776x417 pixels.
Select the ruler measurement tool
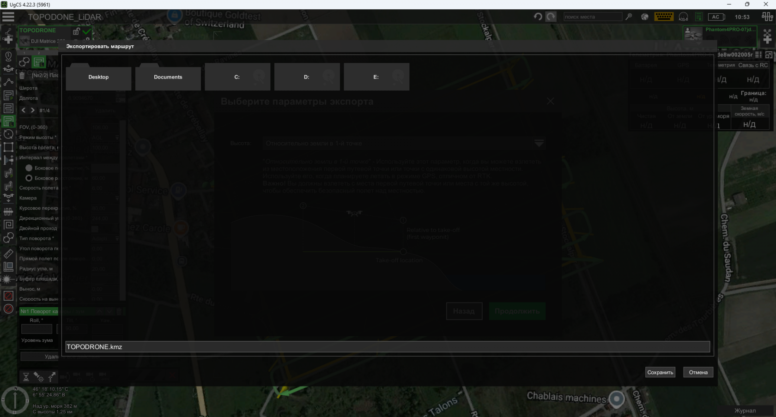pyautogui.click(x=8, y=254)
